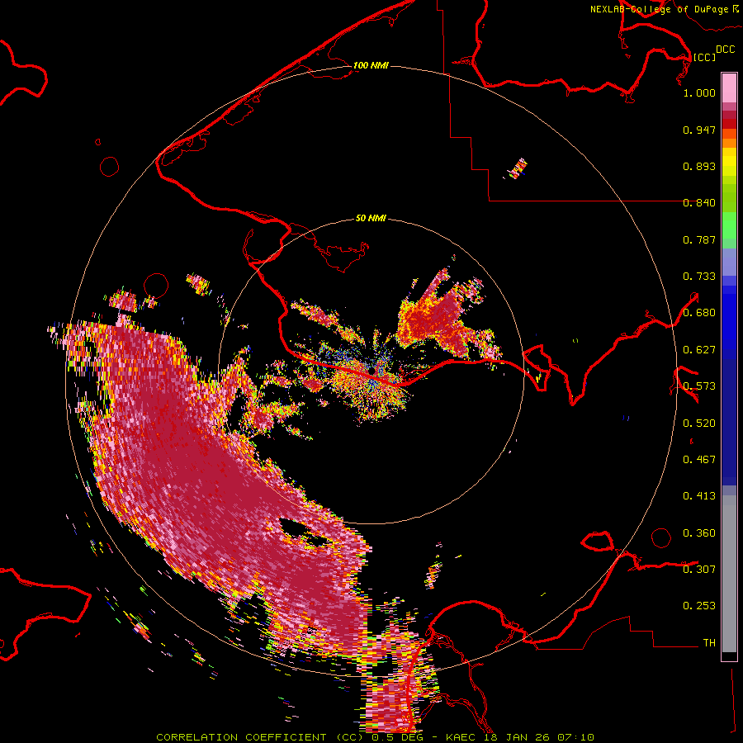Click the 0.360 color scale value

pyautogui.click(x=699, y=533)
